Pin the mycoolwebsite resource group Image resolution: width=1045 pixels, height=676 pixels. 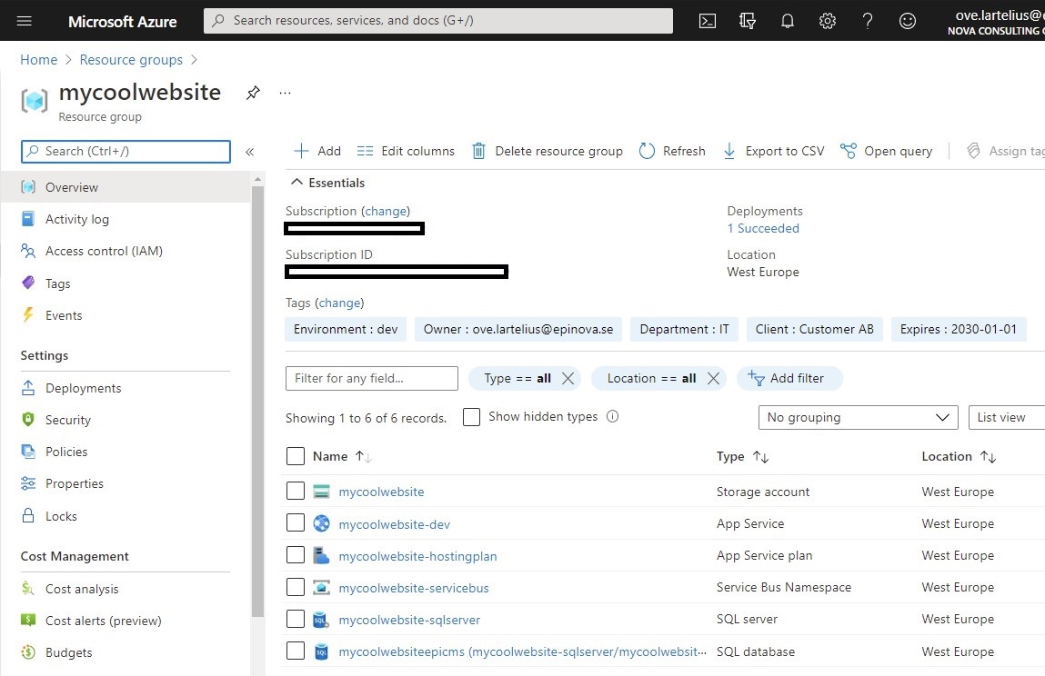pyautogui.click(x=253, y=92)
